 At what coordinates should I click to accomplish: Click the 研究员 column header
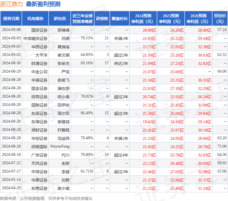(60, 19)
